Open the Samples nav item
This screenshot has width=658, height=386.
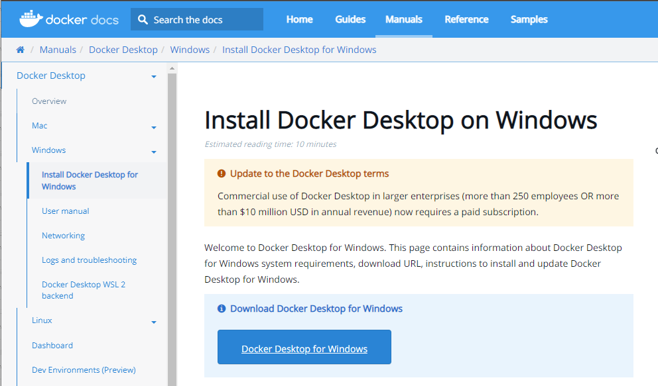click(x=529, y=19)
